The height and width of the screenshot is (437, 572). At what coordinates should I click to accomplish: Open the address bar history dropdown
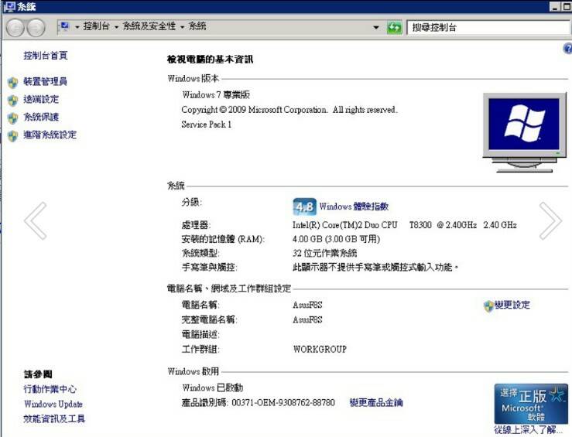tap(376, 27)
